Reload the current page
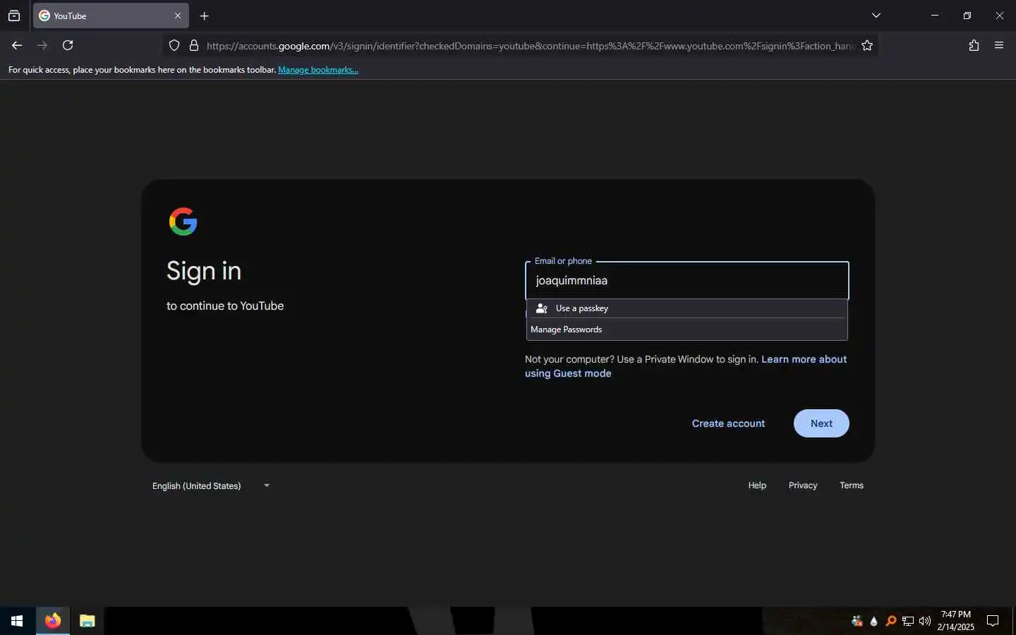The image size is (1016, 635). click(68, 45)
